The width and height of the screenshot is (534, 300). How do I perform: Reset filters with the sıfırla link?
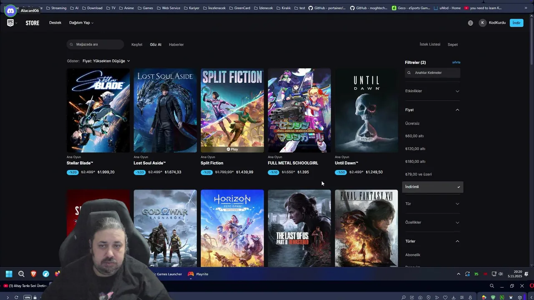(x=456, y=62)
